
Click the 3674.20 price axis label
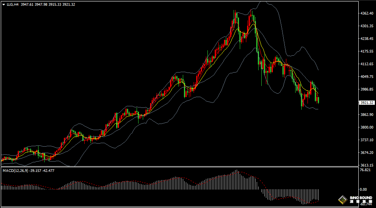pos(366,153)
